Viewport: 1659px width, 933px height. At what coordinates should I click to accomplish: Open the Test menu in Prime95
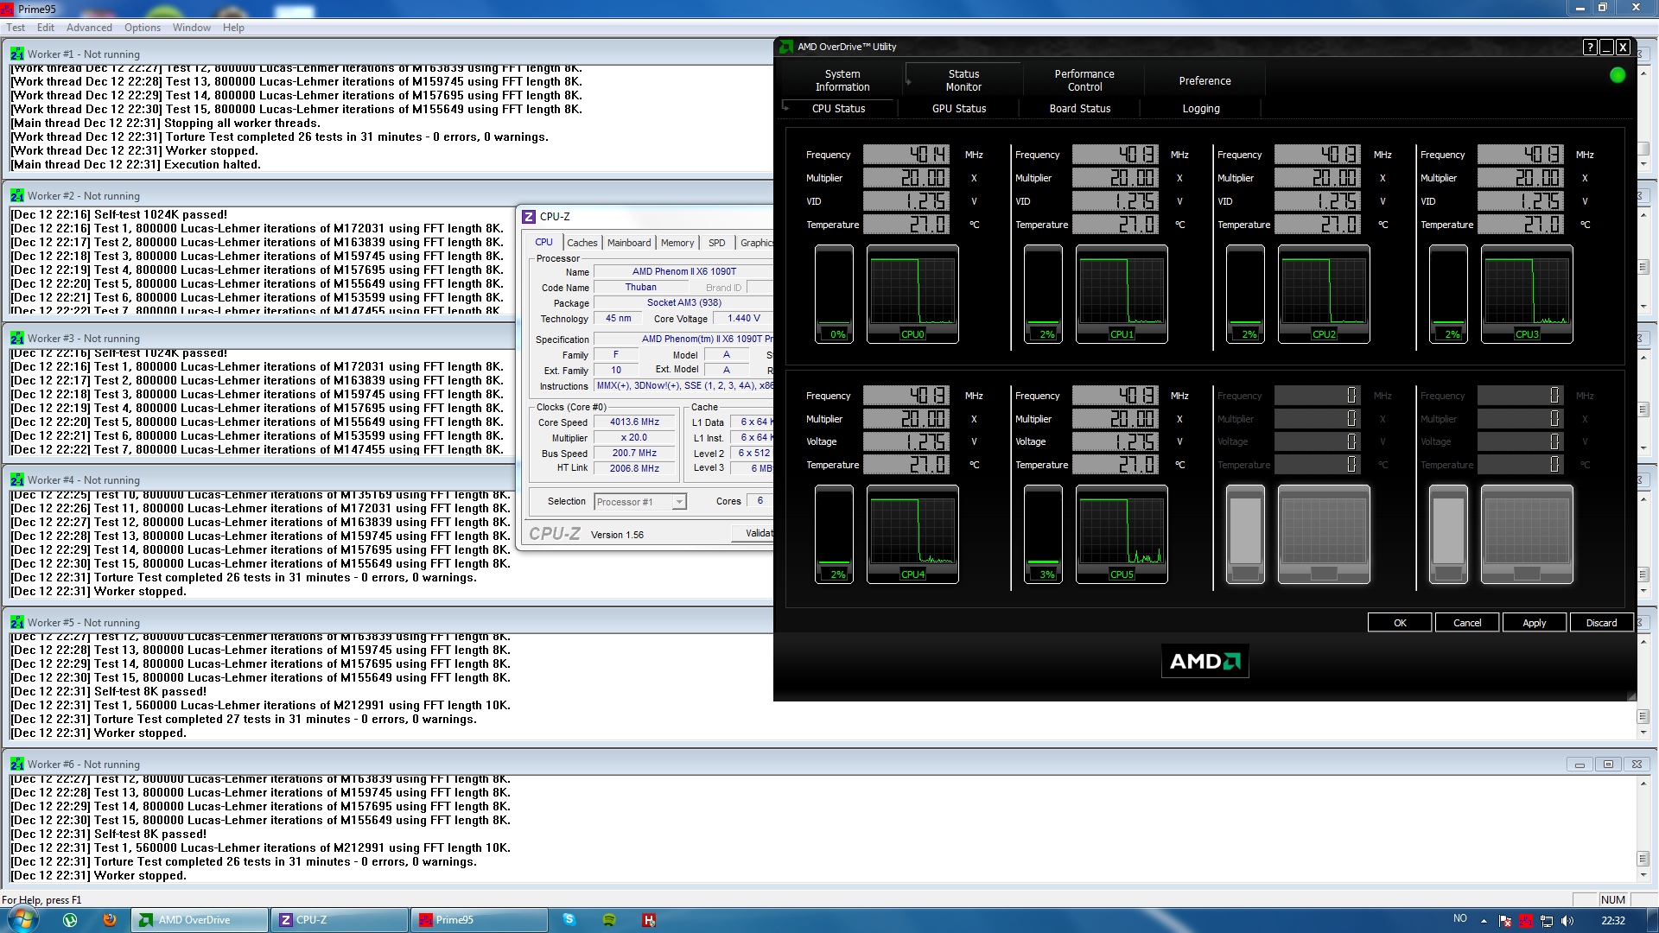(16, 28)
